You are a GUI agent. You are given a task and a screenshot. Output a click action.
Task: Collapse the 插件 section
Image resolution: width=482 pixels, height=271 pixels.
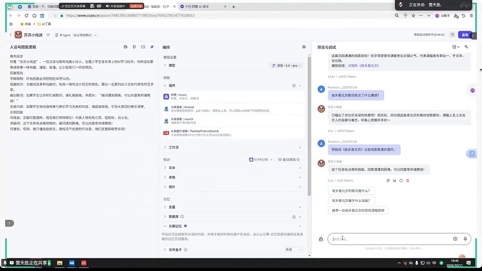[165, 85]
